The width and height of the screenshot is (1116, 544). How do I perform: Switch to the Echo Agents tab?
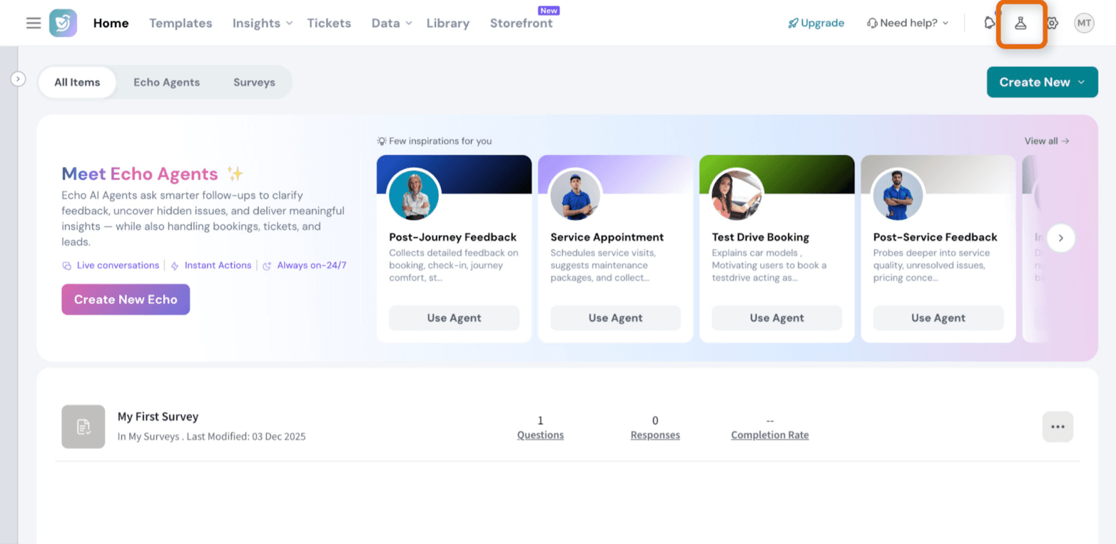tap(167, 82)
